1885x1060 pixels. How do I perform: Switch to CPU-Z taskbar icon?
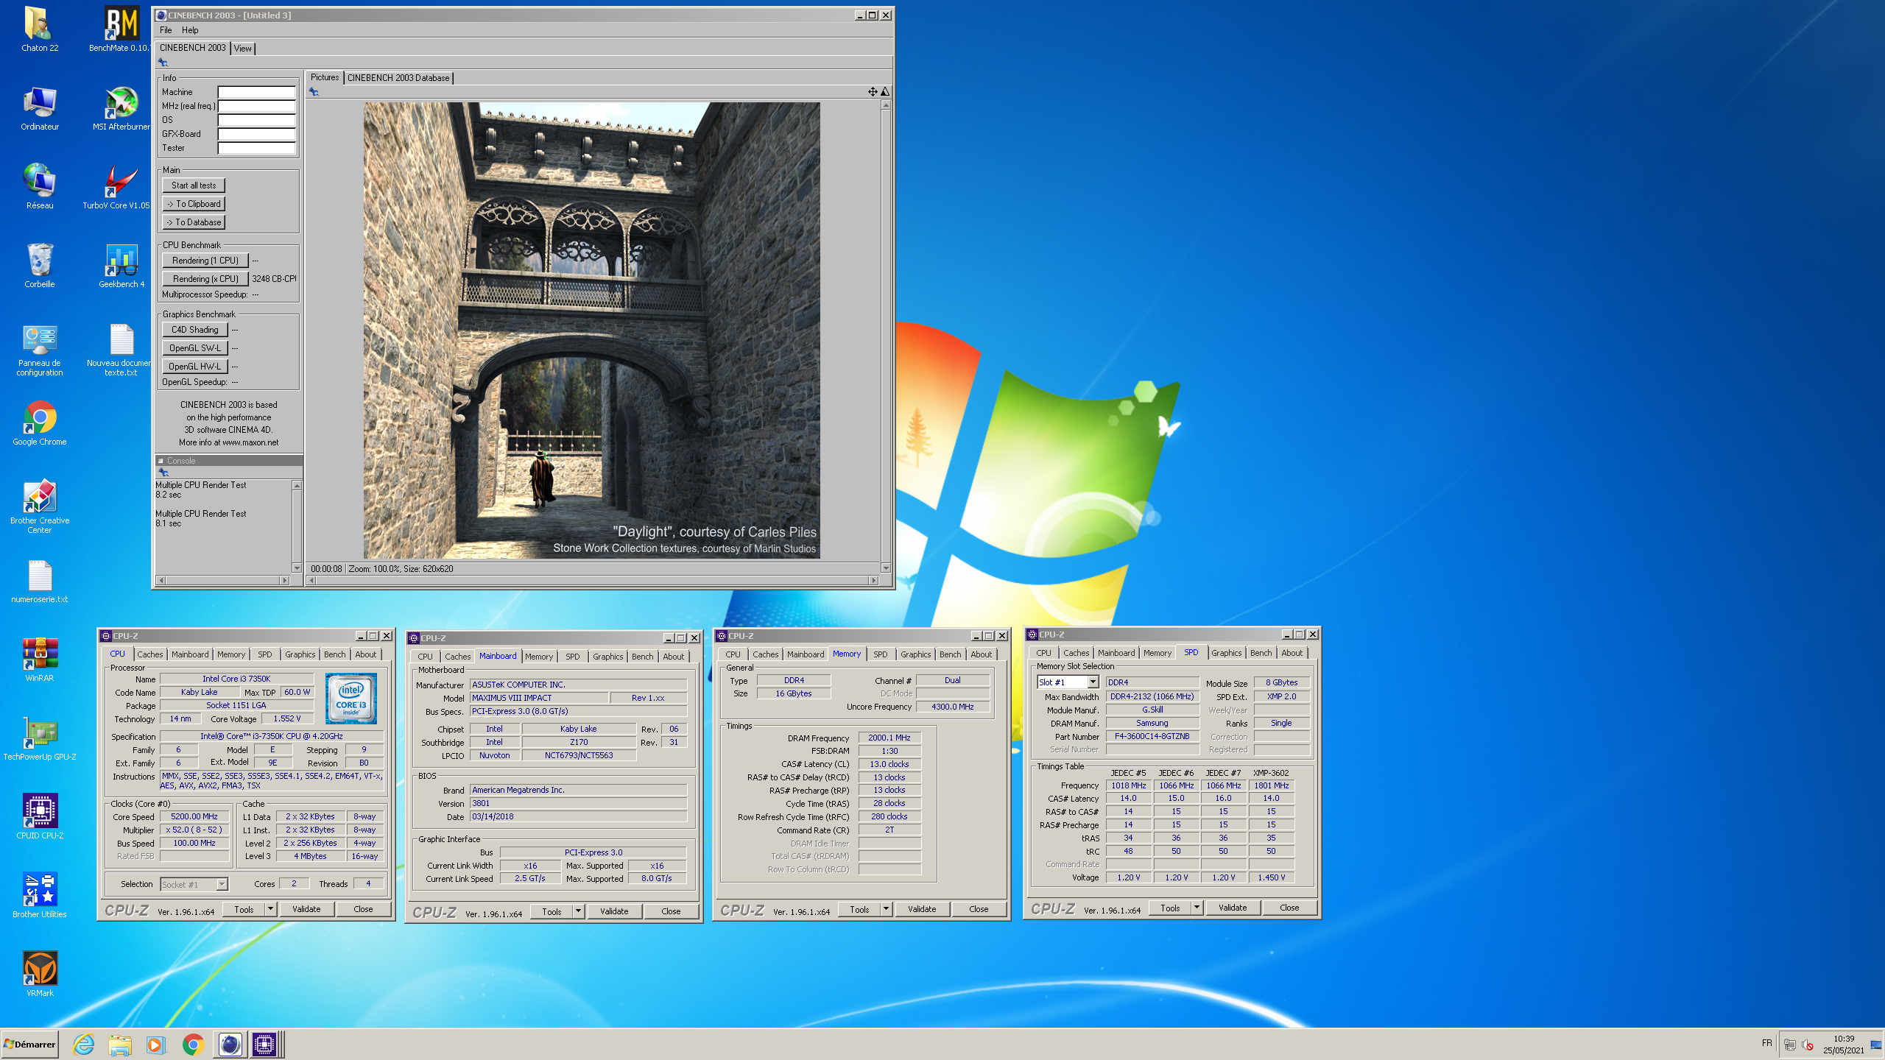[264, 1044]
